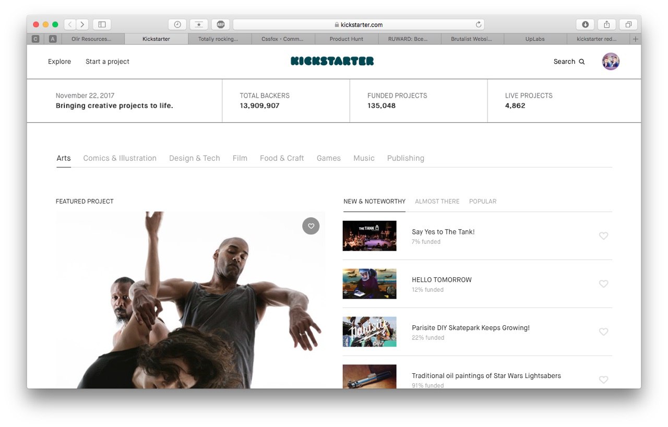Like the featured project with the heart button
668x427 pixels.
(x=311, y=226)
